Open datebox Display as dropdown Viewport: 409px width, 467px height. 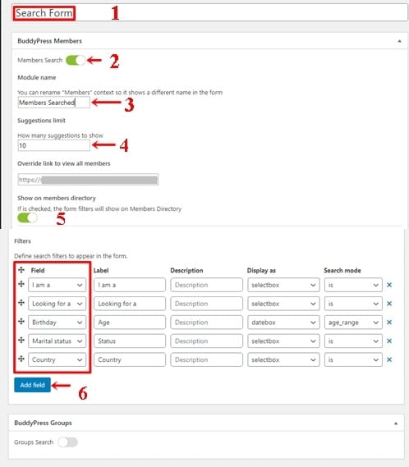[x=283, y=323]
